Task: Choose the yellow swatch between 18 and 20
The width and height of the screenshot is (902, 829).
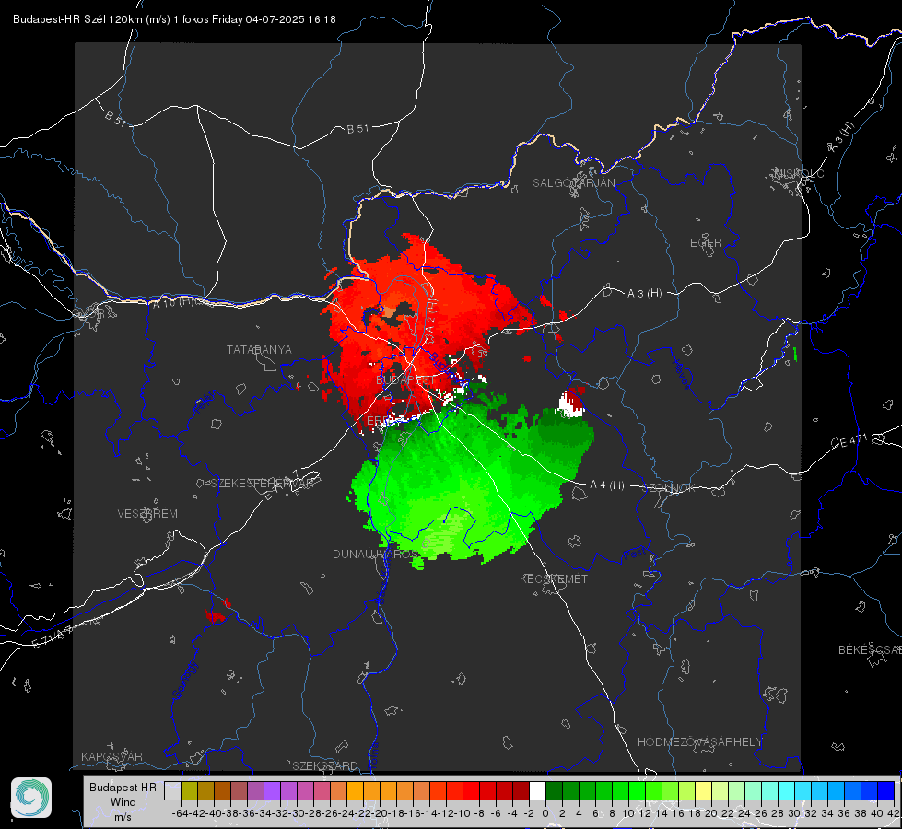Action: (703, 790)
